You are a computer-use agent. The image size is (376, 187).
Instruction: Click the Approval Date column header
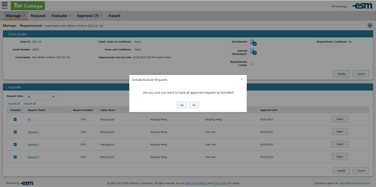coord(269,110)
